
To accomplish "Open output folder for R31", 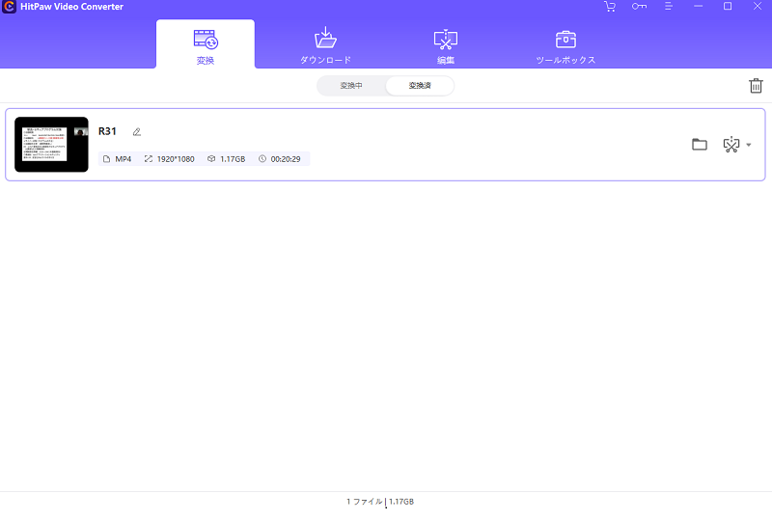I will (x=699, y=145).
